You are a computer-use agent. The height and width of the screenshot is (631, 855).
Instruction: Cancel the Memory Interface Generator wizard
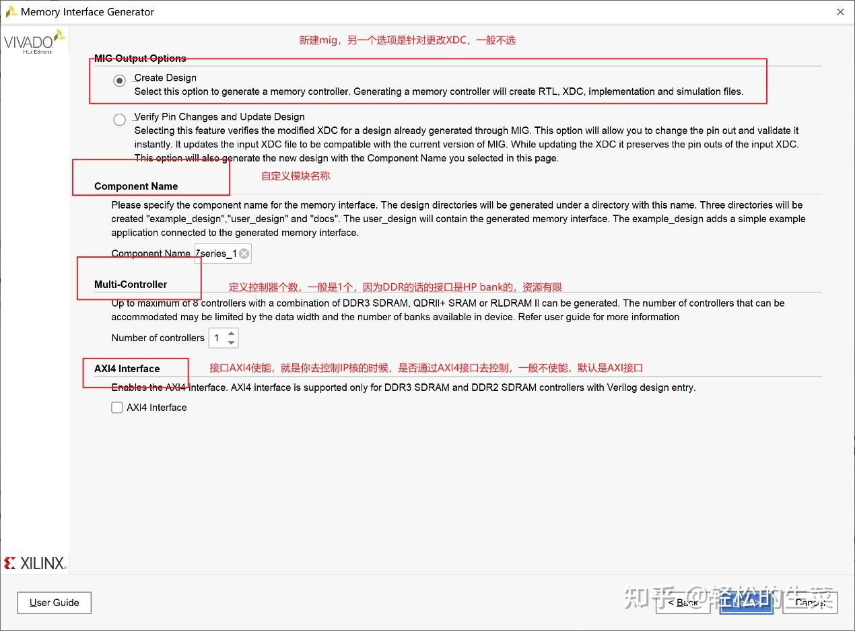809,603
